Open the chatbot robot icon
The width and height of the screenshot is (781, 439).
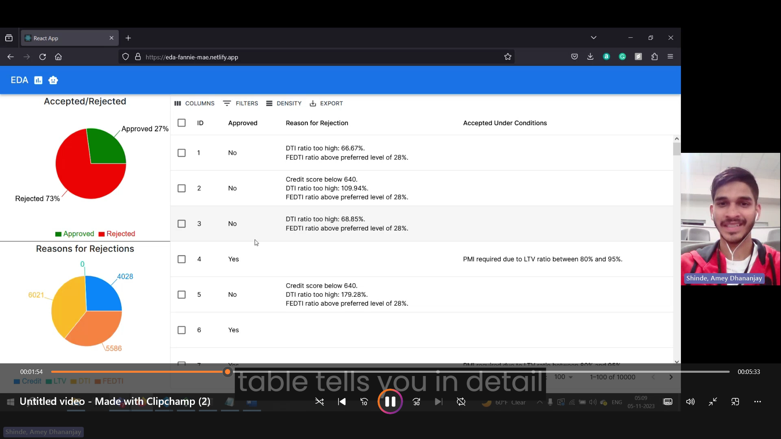coord(53,80)
